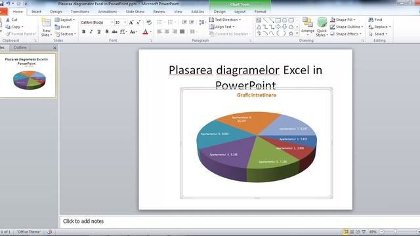Open the Paragraph dialog launcher

pos(251,41)
